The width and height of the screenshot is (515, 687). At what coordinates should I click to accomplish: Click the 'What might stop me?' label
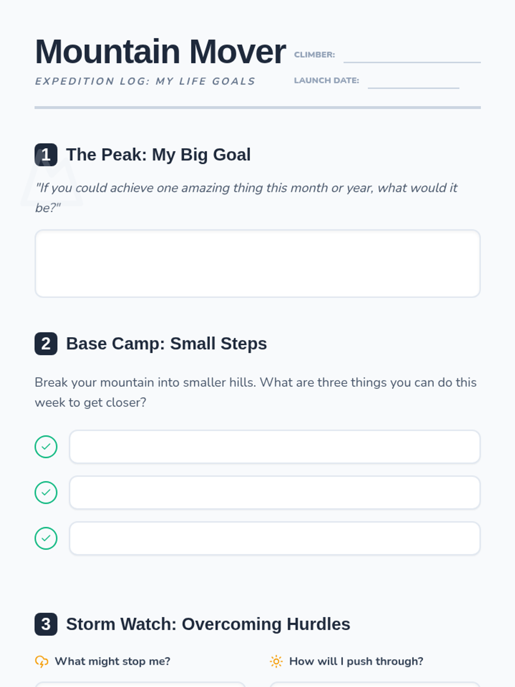click(x=112, y=661)
